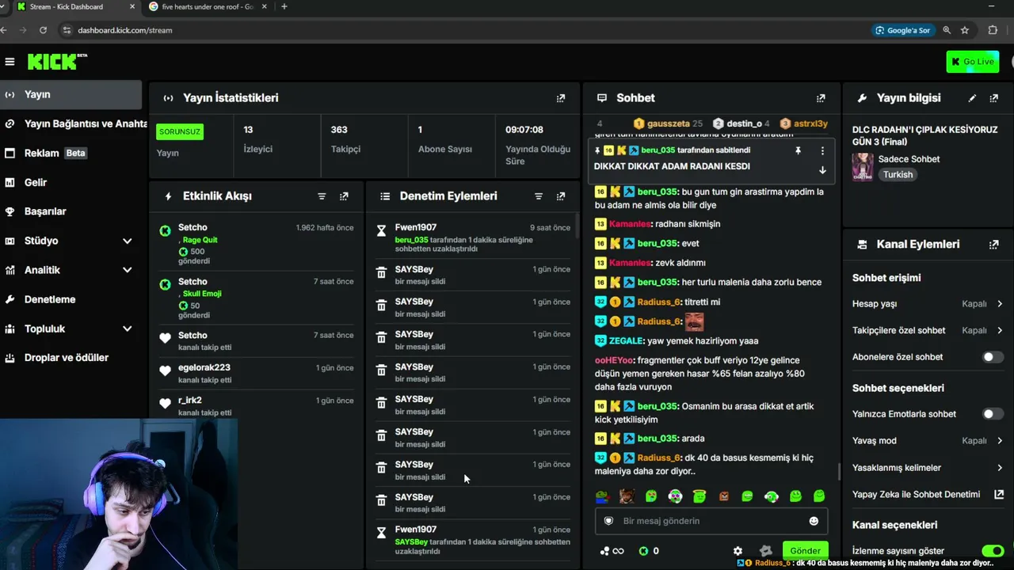Open Yasaklanmış kelimeler settings
The width and height of the screenshot is (1014, 570).
pyautogui.click(x=927, y=468)
